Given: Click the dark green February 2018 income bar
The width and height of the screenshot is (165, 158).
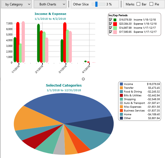Looking at the screenshot, I should click(39, 43).
